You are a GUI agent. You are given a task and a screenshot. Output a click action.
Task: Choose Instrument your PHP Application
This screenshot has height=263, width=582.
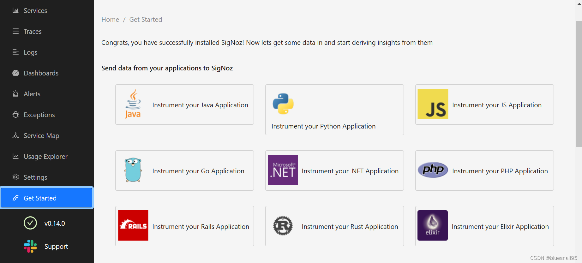click(x=484, y=170)
